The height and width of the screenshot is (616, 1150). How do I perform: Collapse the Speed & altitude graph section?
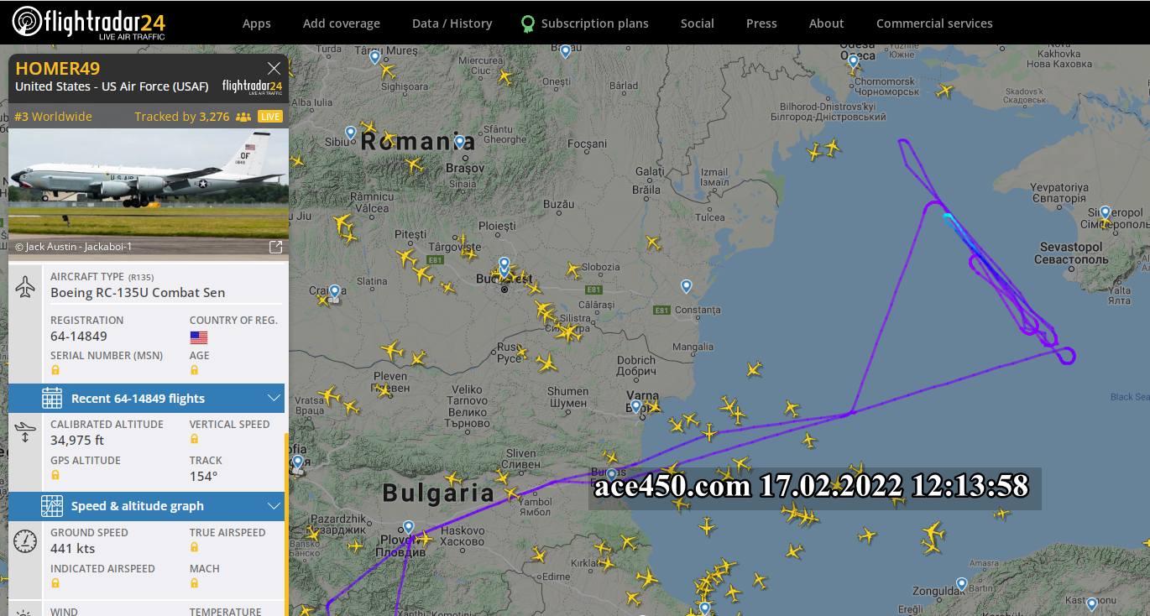pos(274,506)
